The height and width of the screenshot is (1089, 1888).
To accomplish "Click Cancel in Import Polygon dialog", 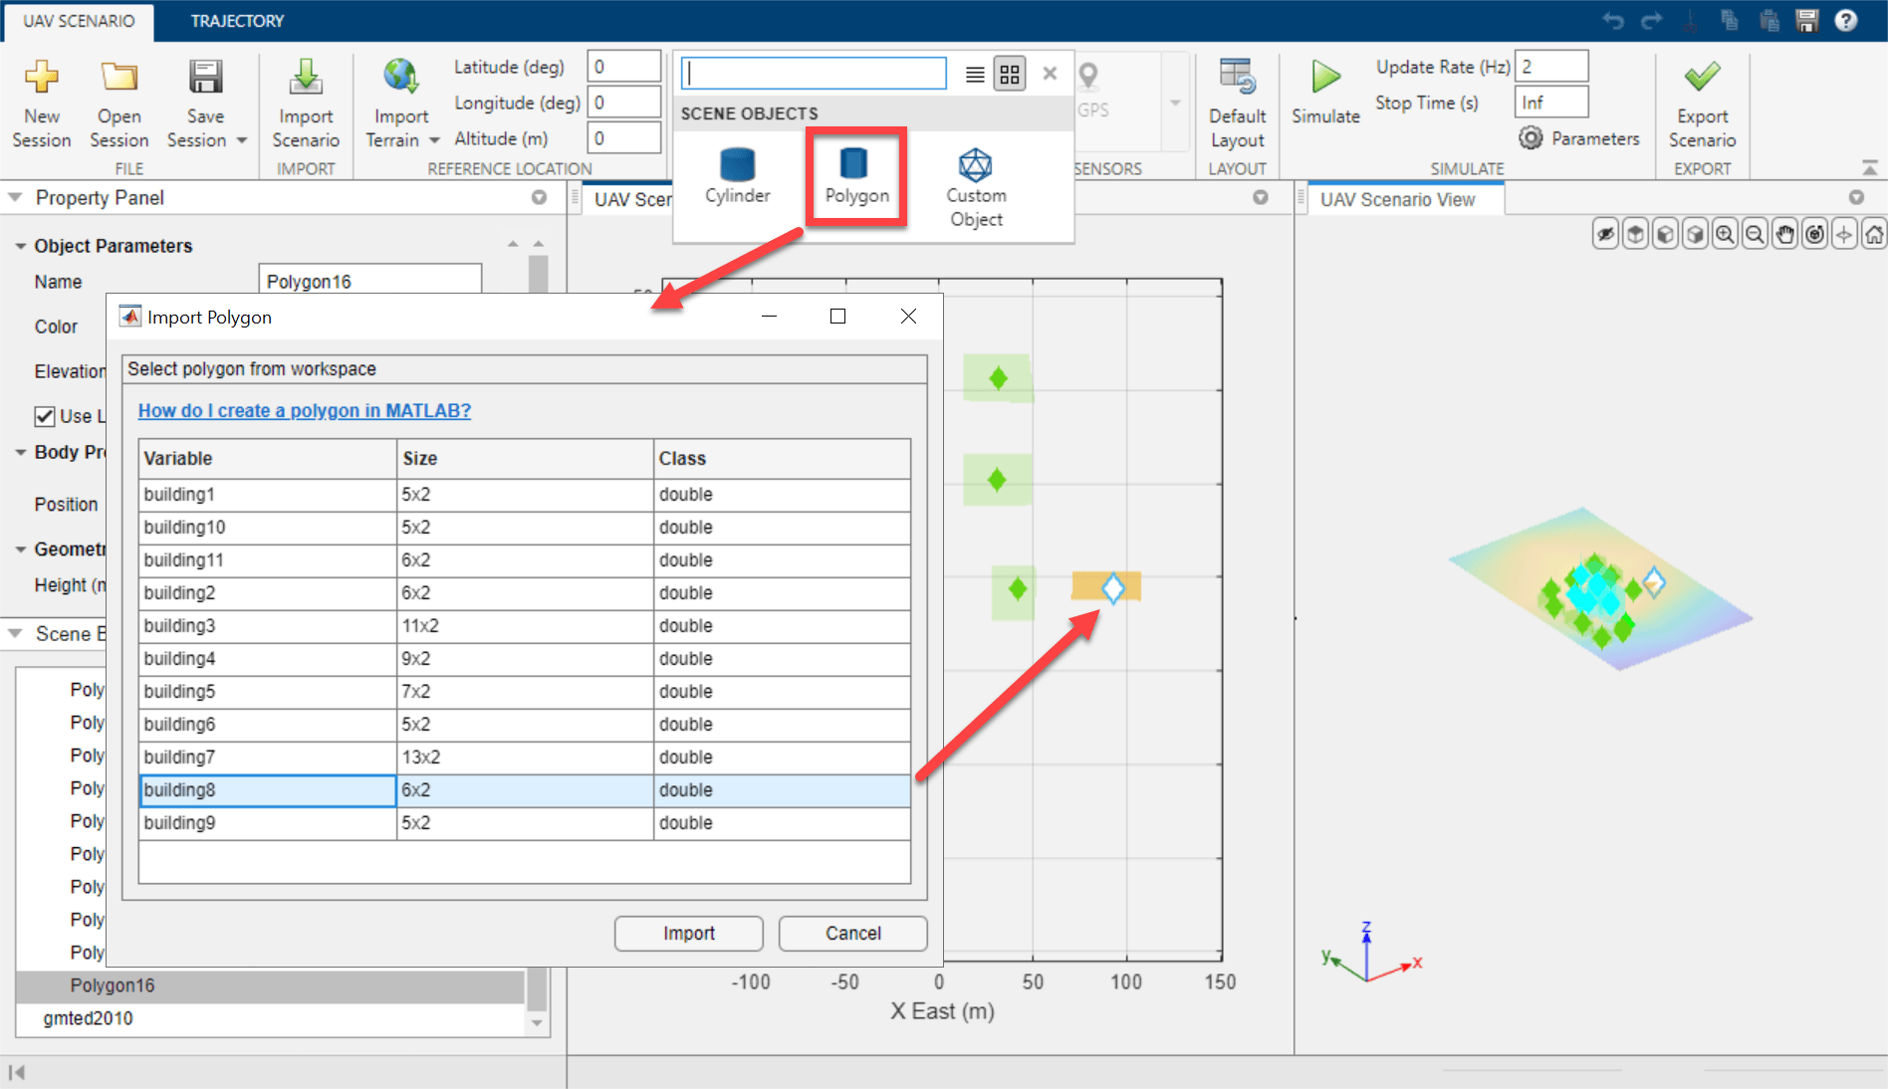I will point(852,933).
